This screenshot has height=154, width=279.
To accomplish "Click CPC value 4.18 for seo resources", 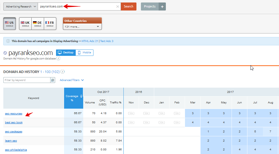I will click(103, 113).
